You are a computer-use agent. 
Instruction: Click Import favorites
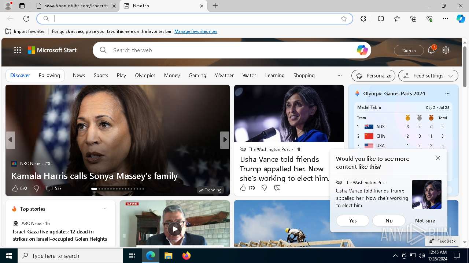pyautogui.click(x=25, y=31)
